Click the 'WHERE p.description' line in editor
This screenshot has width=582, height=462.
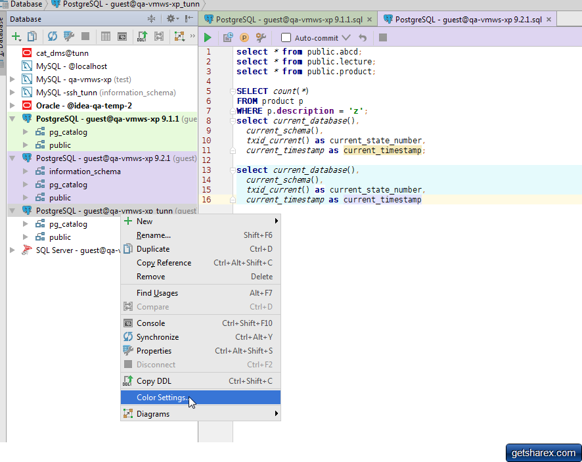(302, 111)
